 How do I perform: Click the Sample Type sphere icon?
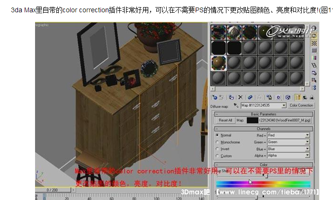(x=314, y=28)
